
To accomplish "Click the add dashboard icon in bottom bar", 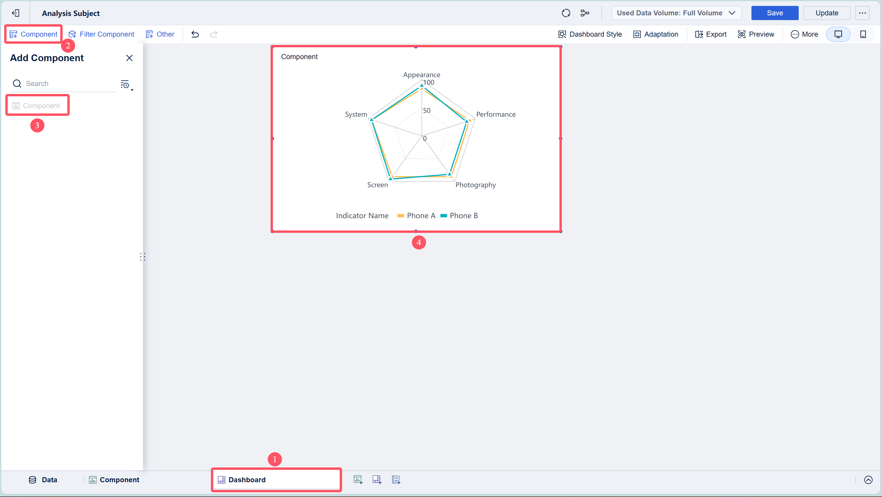I will point(377,480).
